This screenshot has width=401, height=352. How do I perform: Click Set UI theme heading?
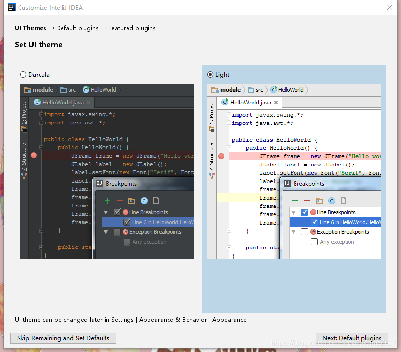[39, 45]
